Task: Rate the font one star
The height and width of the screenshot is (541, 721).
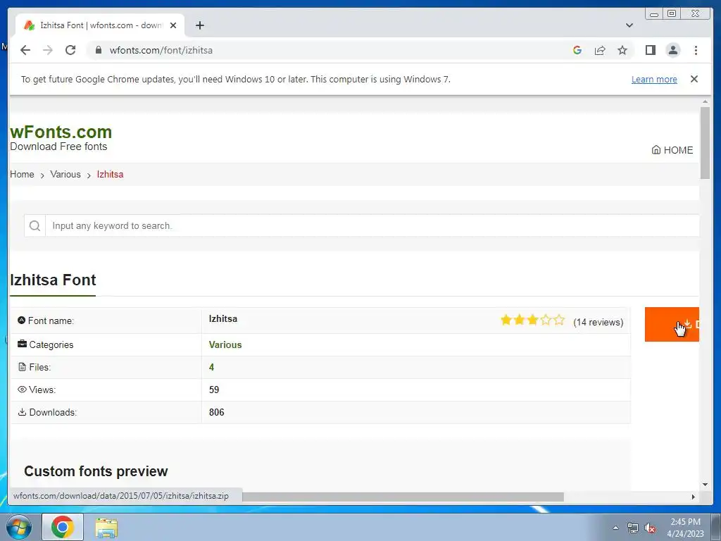Action: (x=506, y=320)
